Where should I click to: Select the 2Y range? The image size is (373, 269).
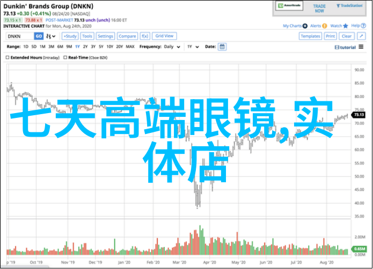[x=85, y=47]
